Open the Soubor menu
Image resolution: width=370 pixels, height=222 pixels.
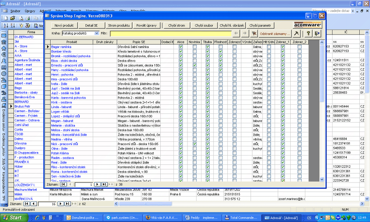(x=15, y=11)
